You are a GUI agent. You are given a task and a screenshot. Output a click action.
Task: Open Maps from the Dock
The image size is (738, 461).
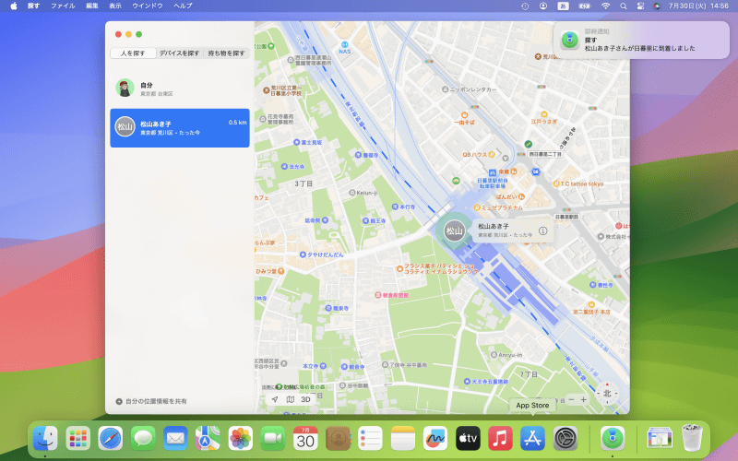pos(208,439)
